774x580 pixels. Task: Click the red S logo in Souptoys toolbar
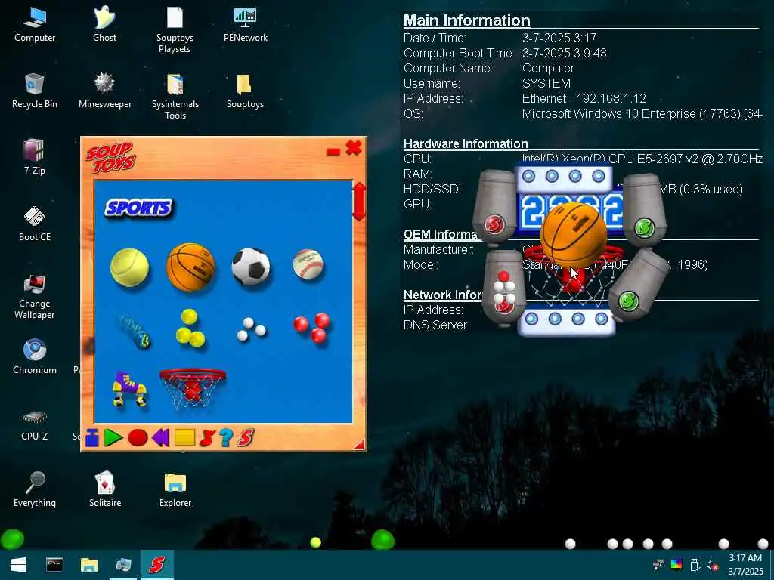[246, 437]
